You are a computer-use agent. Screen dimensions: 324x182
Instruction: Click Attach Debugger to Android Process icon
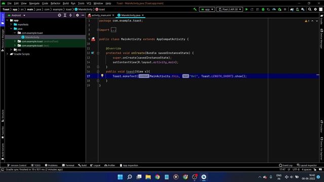click(x=279, y=9)
